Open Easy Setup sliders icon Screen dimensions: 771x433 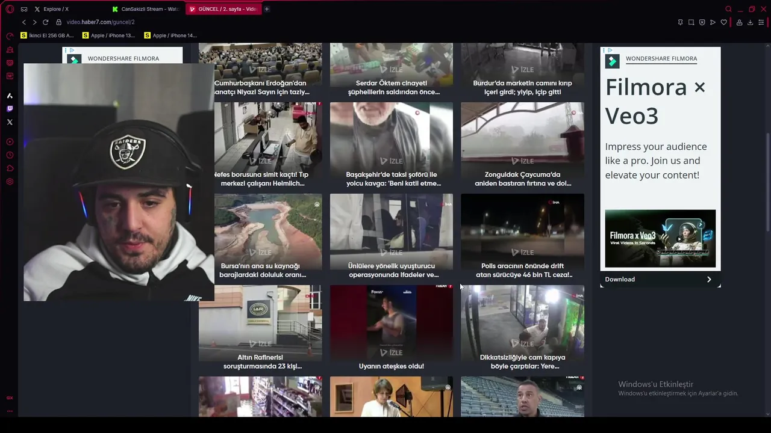click(x=761, y=22)
